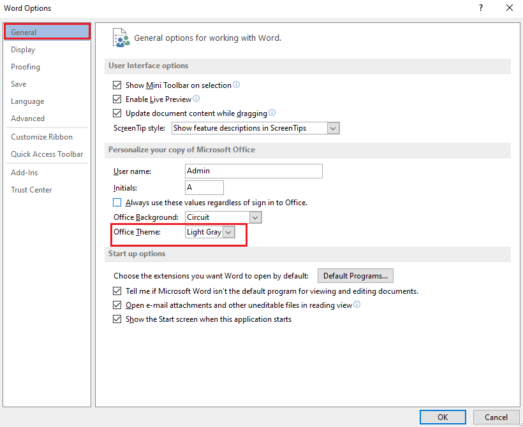Image resolution: width=523 pixels, height=427 pixels.
Task: Click info icon next to reading view option
Action: click(357, 305)
